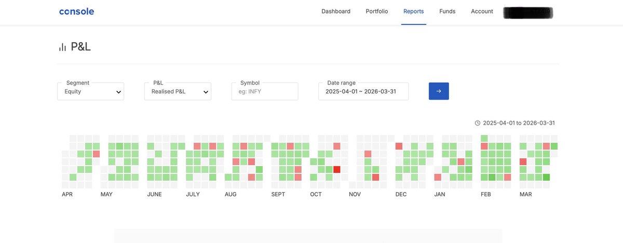Open the Dashboard tab
This screenshot has width=623, height=243.
point(336,11)
